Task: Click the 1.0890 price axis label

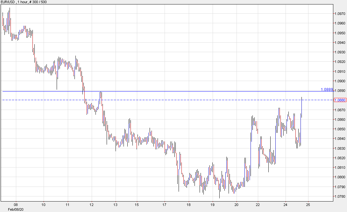Action: pos(340,91)
